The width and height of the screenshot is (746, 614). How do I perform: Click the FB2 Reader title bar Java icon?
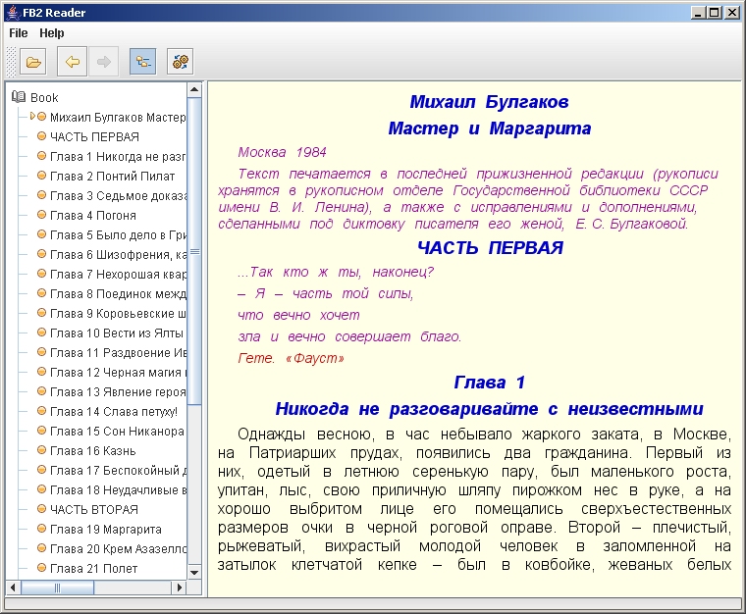tap(14, 13)
